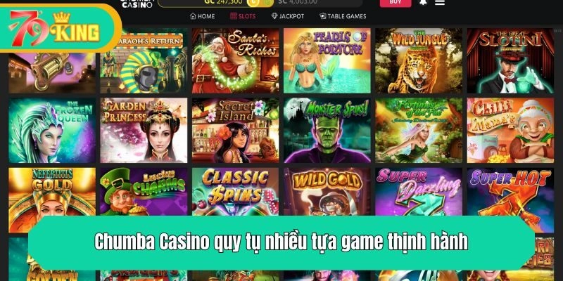Go to the Home tab
Screen dimensions: 563x281
point(203,16)
